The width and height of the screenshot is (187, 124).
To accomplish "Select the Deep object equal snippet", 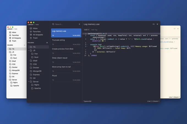I will [66, 60].
